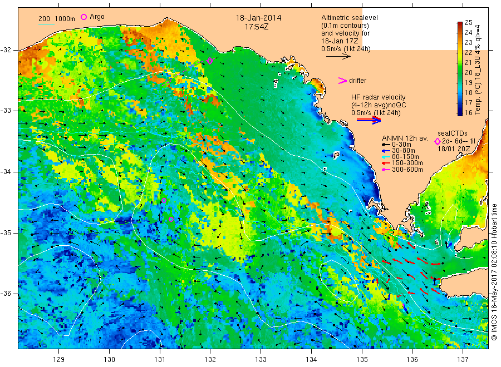Click the '2d- 6d-- til' legend text
This screenshot has width=501, height=367.
459,141
